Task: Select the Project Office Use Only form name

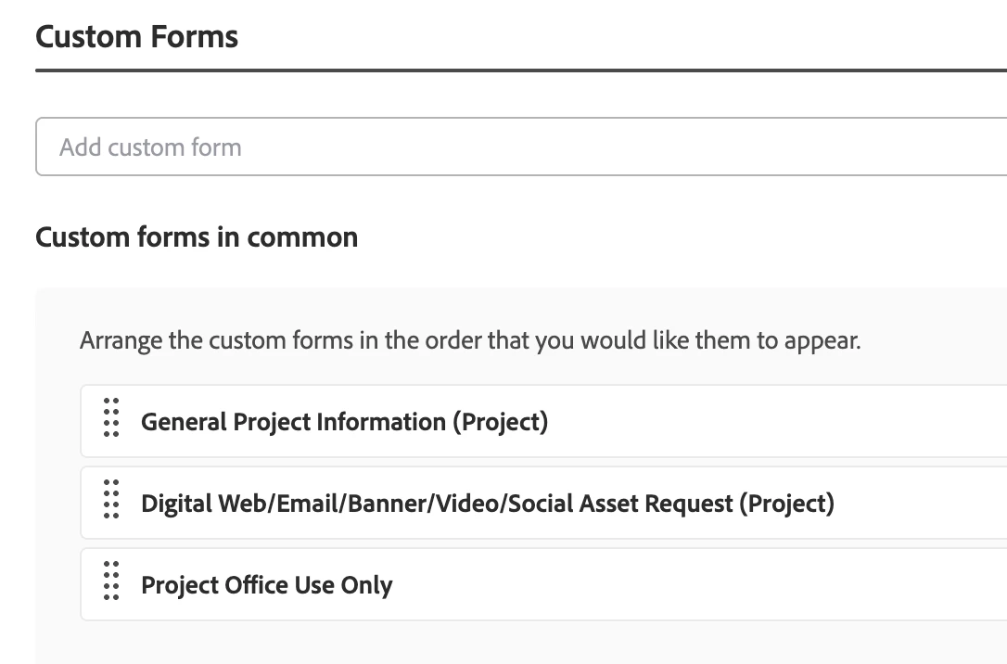Action: pos(266,585)
